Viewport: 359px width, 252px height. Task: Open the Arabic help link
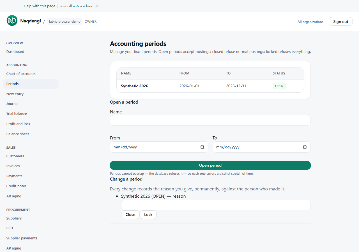pos(76,6)
